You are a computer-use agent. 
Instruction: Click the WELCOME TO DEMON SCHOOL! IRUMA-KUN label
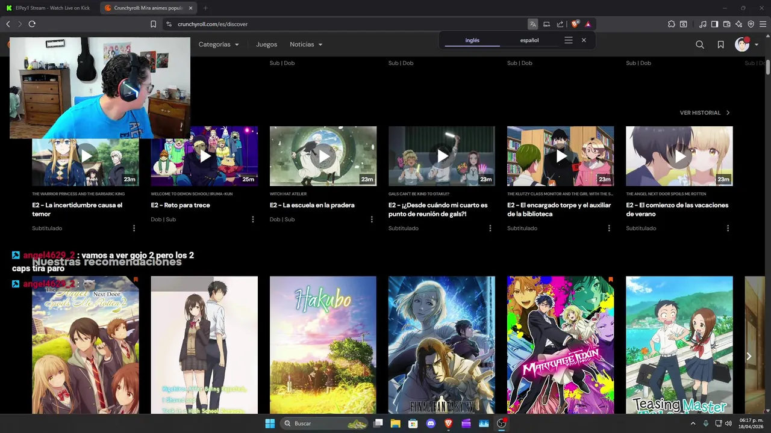click(192, 194)
